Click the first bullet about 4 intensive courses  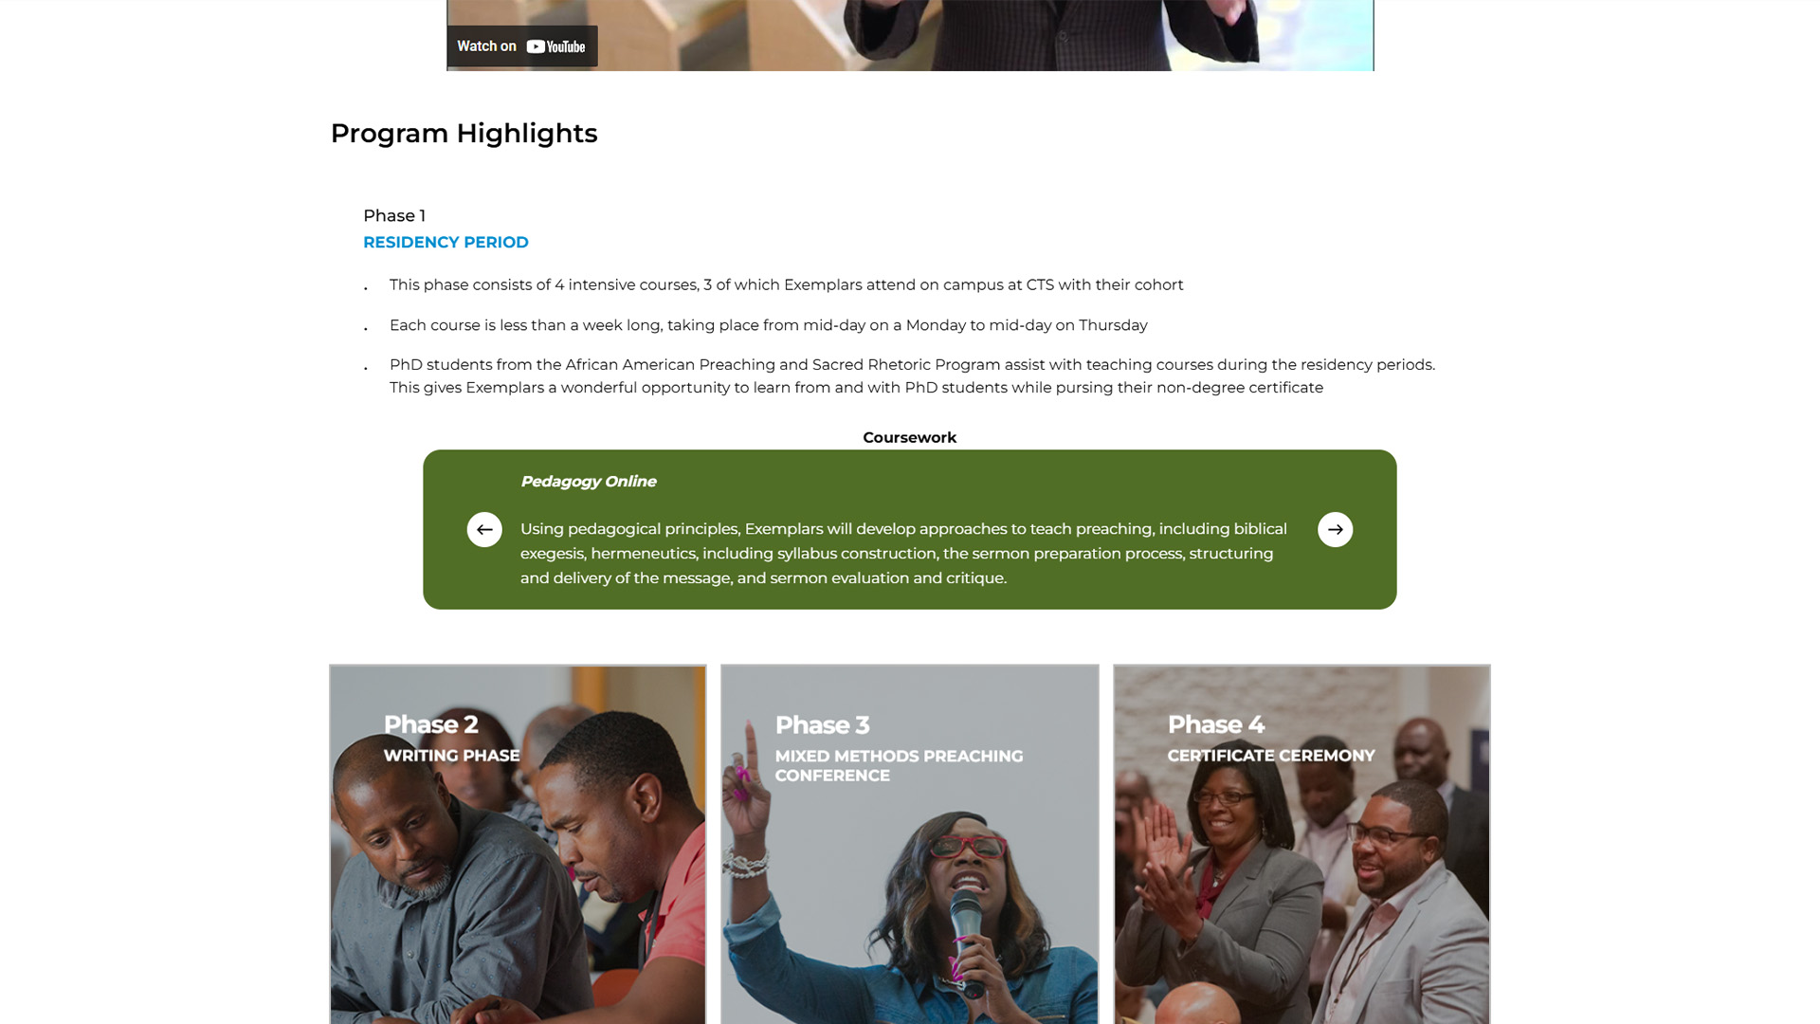(x=786, y=284)
